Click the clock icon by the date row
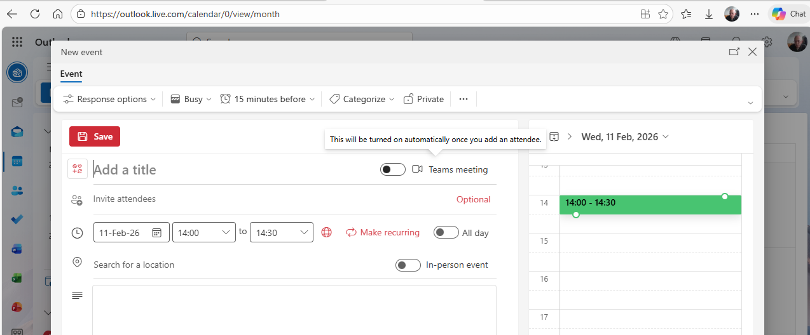Image resolution: width=810 pixels, height=335 pixels. click(x=77, y=233)
